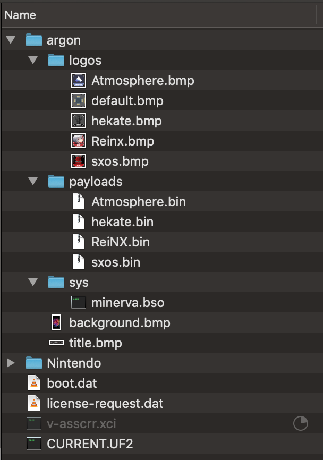This screenshot has width=323, height=460.
Task: Select the payloads folder name
Action: coord(96,182)
